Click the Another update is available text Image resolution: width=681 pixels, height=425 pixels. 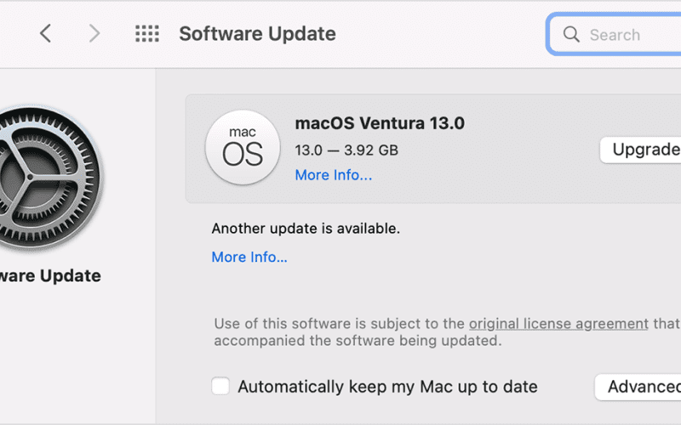306,228
